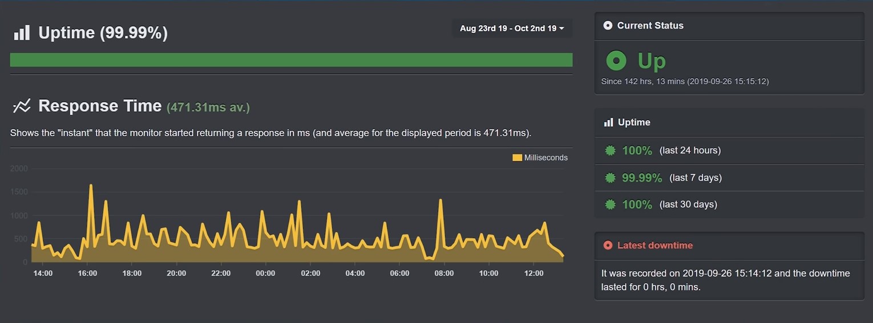The height and width of the screenshot is (323, 873).
Task: Click the small bar chart icon in Uptime panel
Action: coord(608,122)
